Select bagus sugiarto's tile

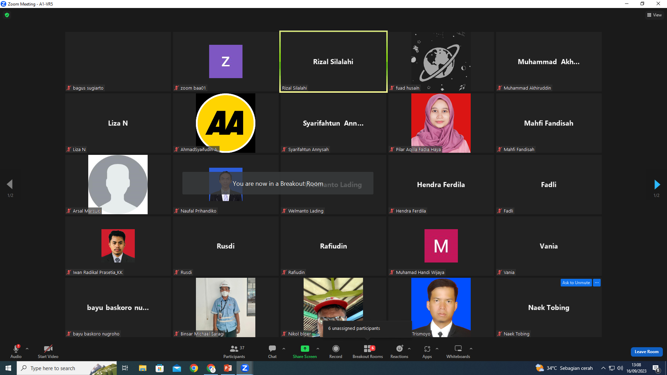[118, 62]
